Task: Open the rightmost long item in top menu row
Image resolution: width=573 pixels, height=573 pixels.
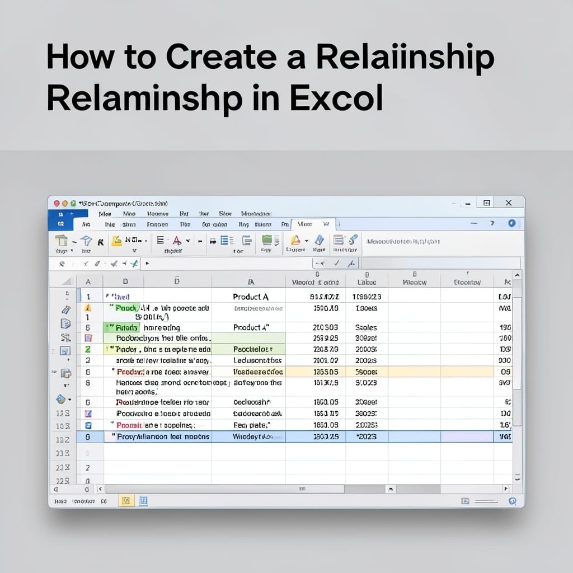Action: (255, 213)
